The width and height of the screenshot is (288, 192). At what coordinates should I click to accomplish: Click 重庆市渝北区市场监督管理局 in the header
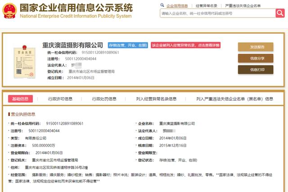(x=92, y=71)
